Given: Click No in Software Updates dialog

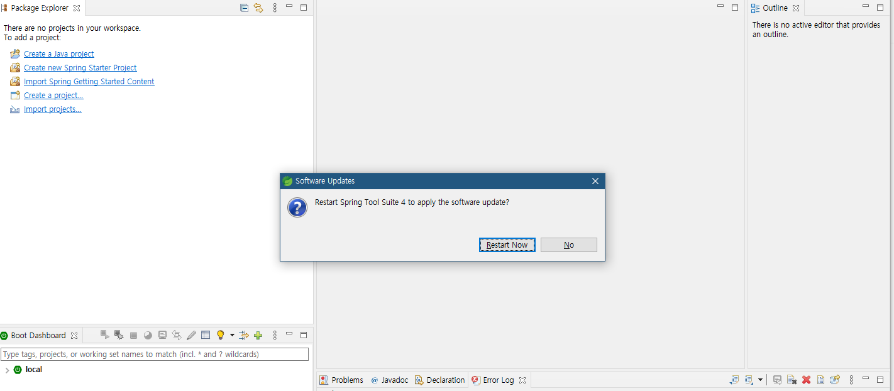Looking at the screenshot, I should (x=568, y=245).
